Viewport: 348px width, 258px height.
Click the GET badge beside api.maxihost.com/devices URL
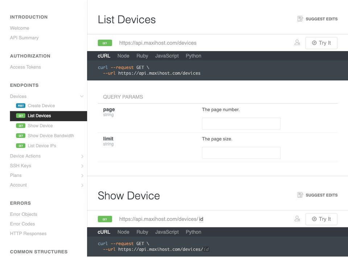point(105,43)
